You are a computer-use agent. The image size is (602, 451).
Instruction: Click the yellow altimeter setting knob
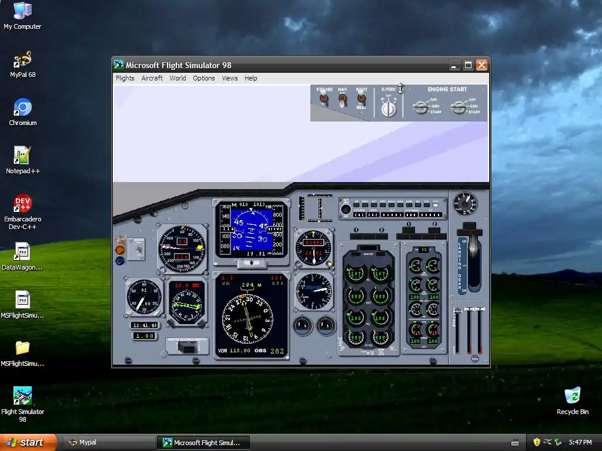click(329, 264)
